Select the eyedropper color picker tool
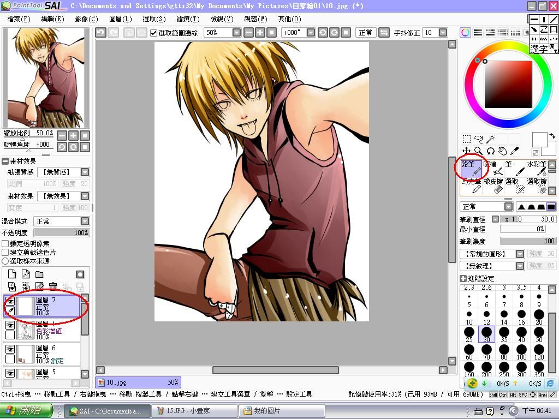 point(514,151)
